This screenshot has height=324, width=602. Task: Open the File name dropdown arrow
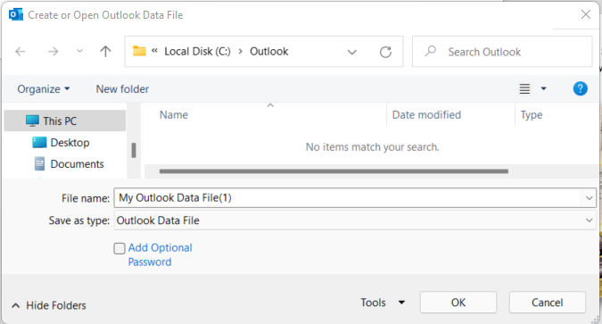pyautogui.click(x=589, y=198)
